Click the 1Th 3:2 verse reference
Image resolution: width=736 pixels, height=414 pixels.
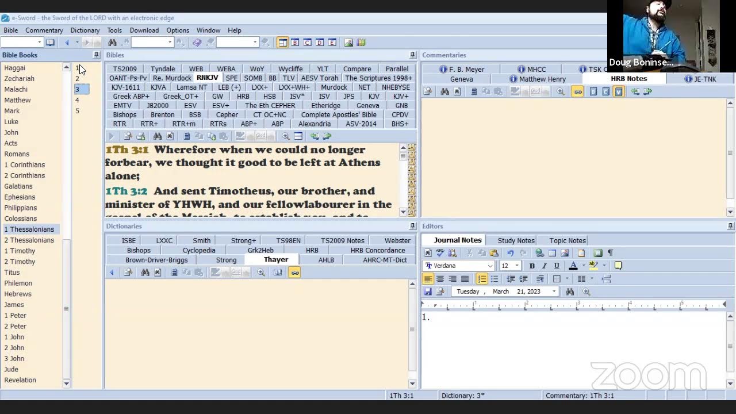click(126, 191)
